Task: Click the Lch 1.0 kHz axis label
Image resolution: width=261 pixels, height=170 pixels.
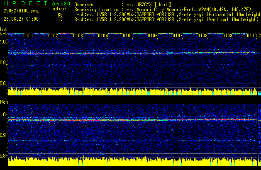Action: pyautogui.click(x=3, y=42)
